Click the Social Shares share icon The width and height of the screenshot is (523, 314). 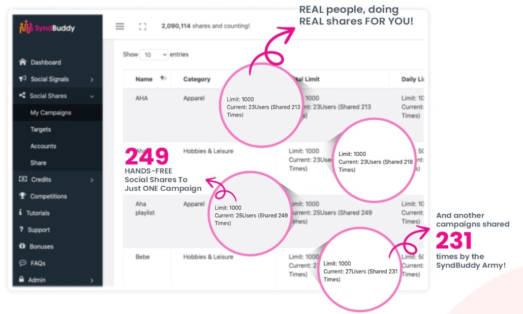click(22, 96)
